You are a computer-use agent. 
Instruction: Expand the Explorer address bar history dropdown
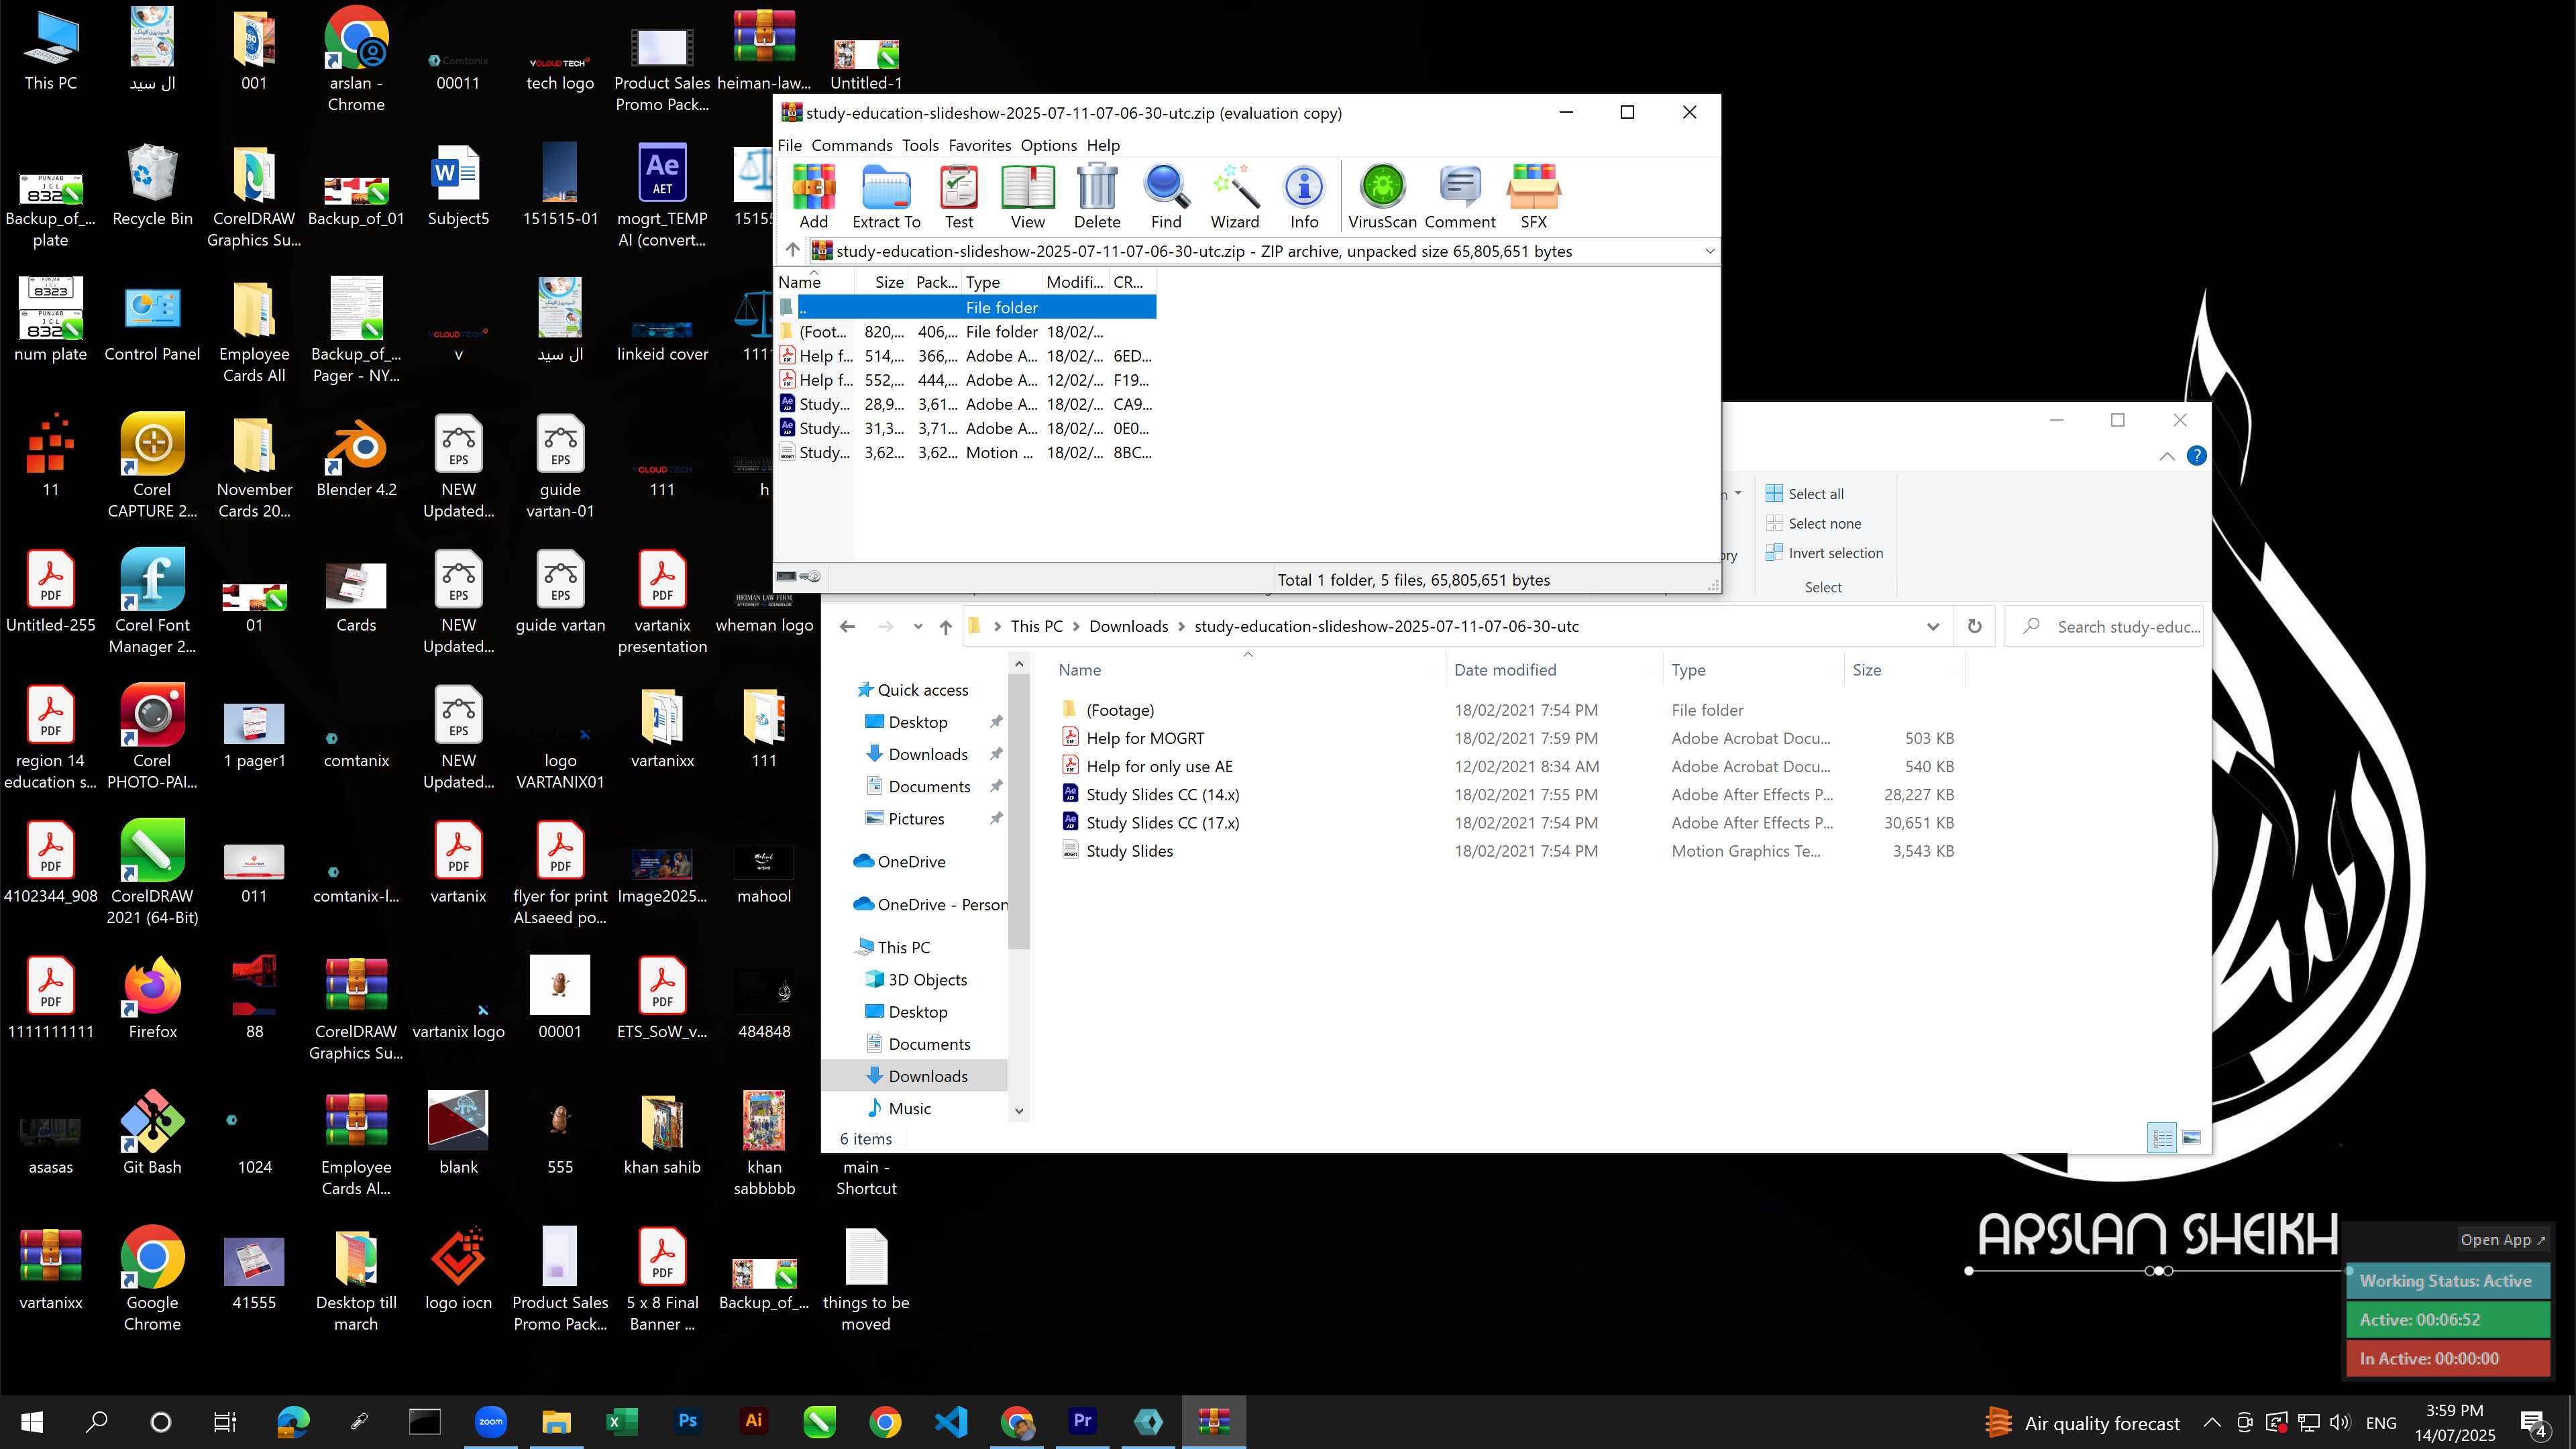coord(1932,626)
